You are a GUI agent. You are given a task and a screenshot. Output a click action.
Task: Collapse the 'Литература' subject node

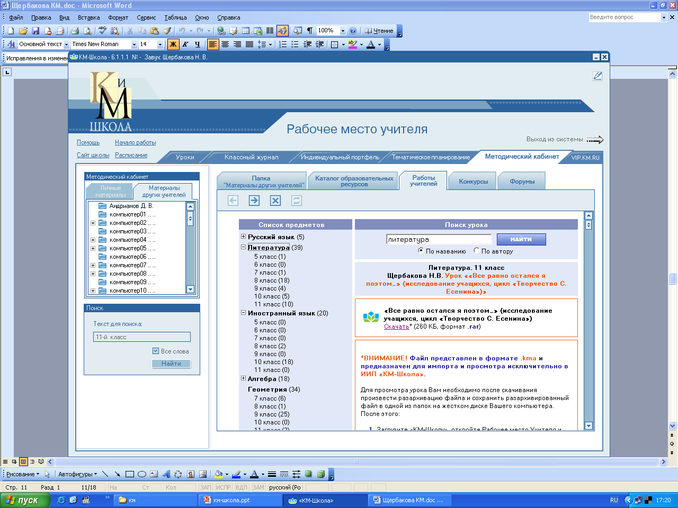click(x=244, y=247)
